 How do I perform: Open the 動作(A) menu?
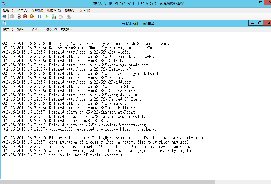coord(22,10)
